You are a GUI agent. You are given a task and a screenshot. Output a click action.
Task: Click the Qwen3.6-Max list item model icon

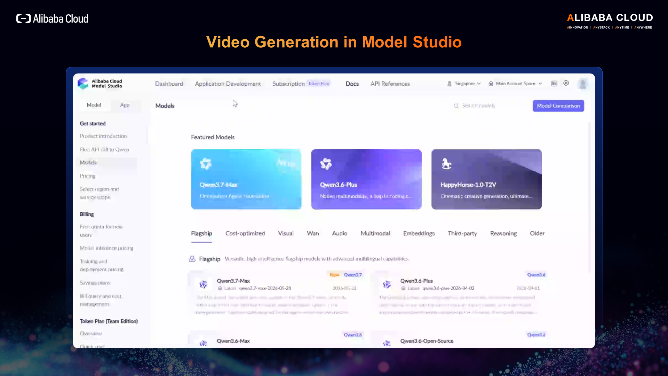click(x=204, y=343)
